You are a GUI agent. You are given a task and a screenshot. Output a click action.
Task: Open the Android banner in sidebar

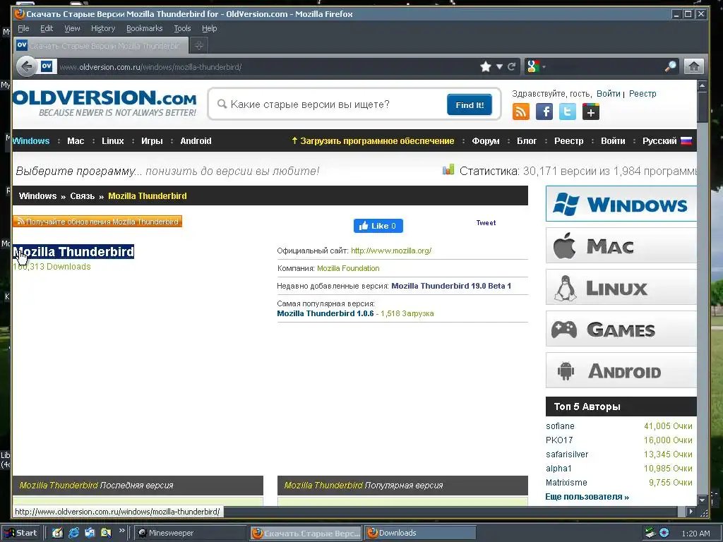621,370
